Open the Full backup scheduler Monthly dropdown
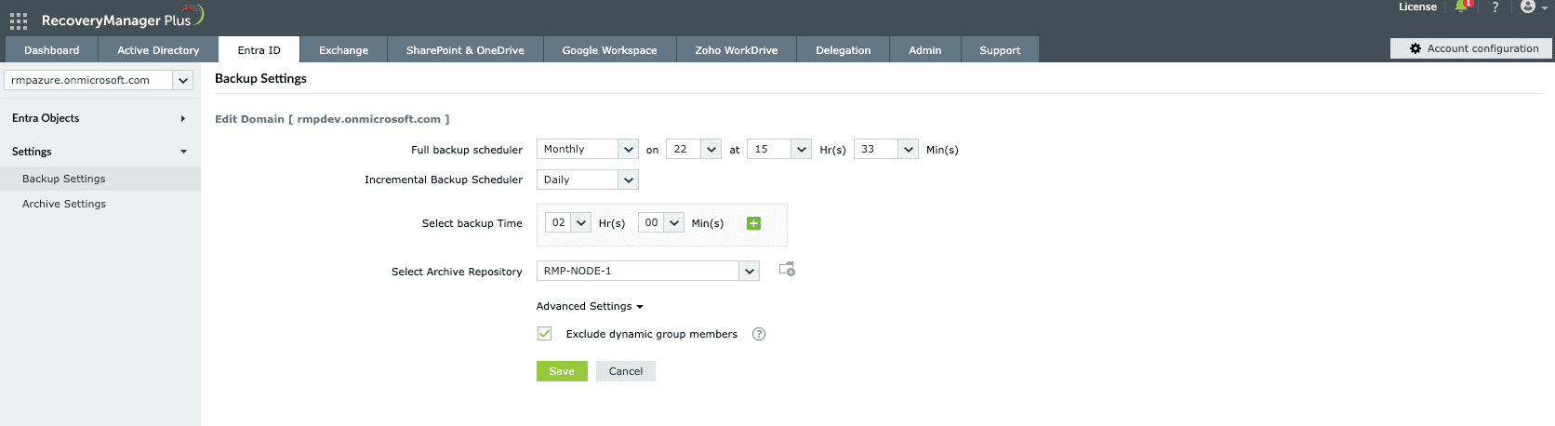 (x=587, y=149)
